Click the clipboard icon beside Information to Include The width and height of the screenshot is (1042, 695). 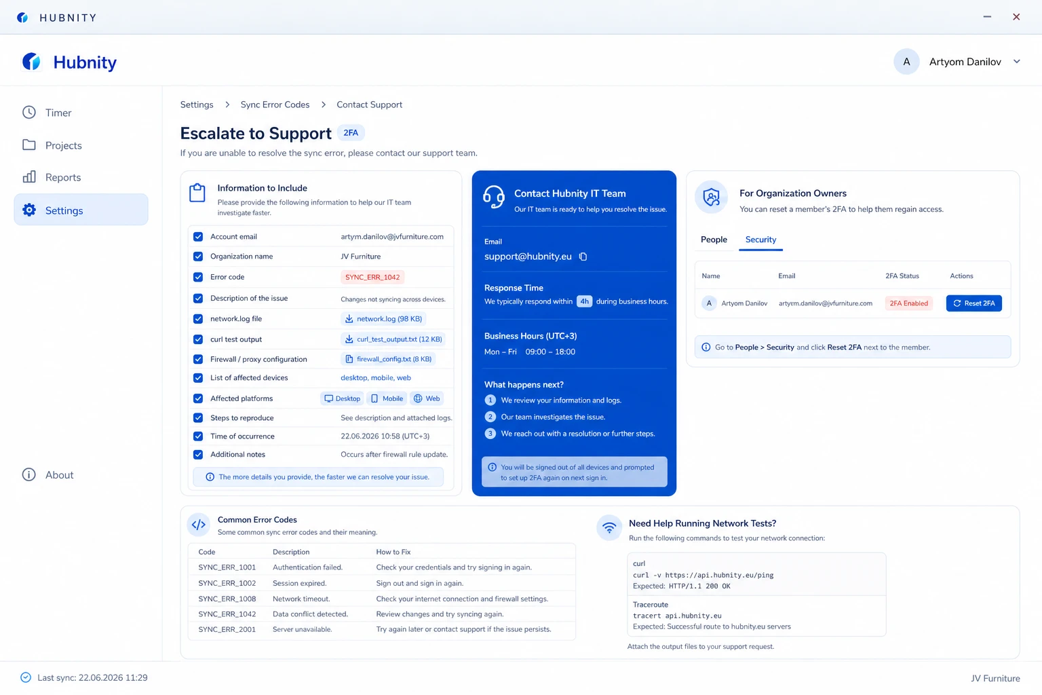[x=197, y=193]
